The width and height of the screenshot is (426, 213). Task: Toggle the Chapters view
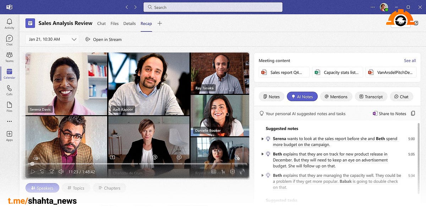click(x=109, y=188)
